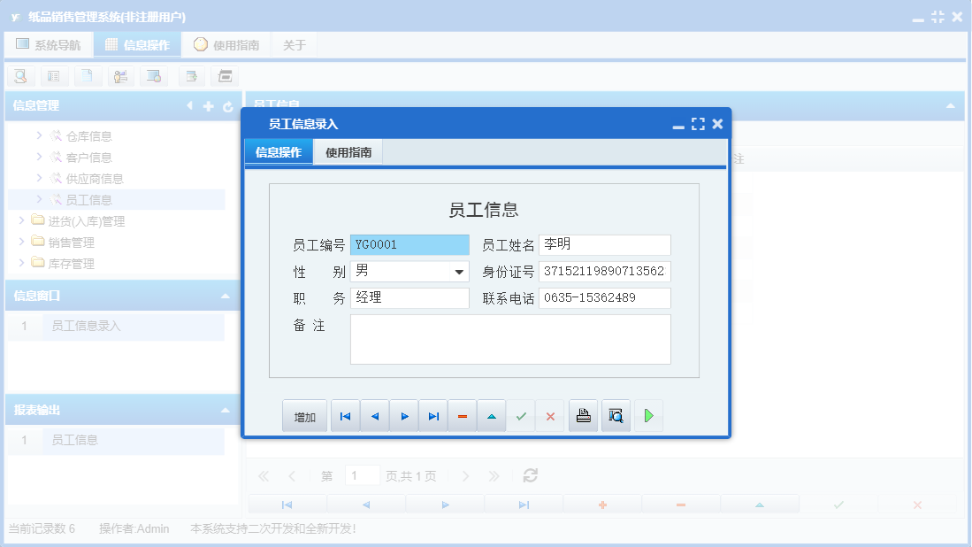Expand the 销售管理 tree node

(24, 242)
